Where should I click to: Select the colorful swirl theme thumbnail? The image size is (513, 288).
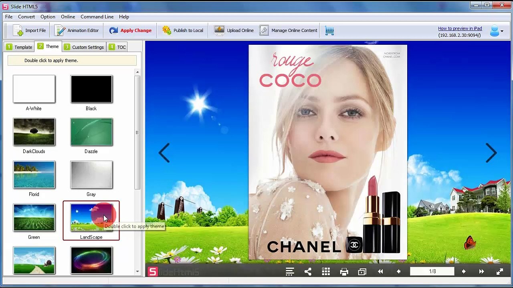click(x=91, y=260)
